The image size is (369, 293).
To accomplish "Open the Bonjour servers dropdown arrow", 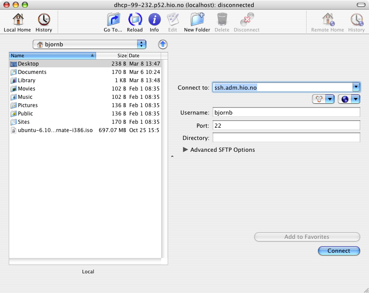I will [x=330, y=99].
